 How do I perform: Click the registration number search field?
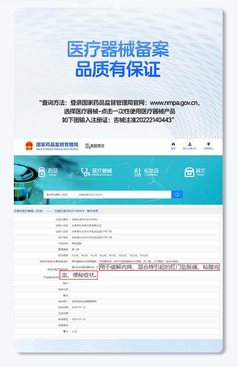[x=124, y=195]
